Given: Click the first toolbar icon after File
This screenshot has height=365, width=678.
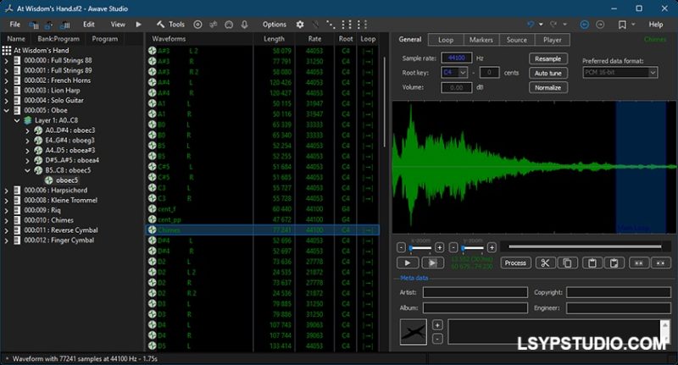Looking at the screenshot, I should coord(33,25).
